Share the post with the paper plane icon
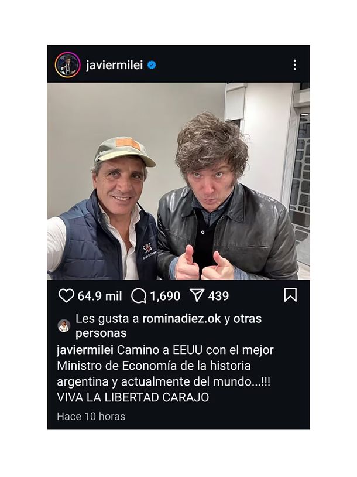The height and width of the screenshot is (477, 357). (197, 295)
